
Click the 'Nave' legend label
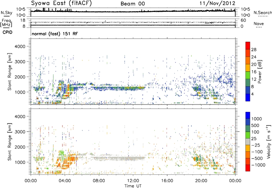point(259,23)
